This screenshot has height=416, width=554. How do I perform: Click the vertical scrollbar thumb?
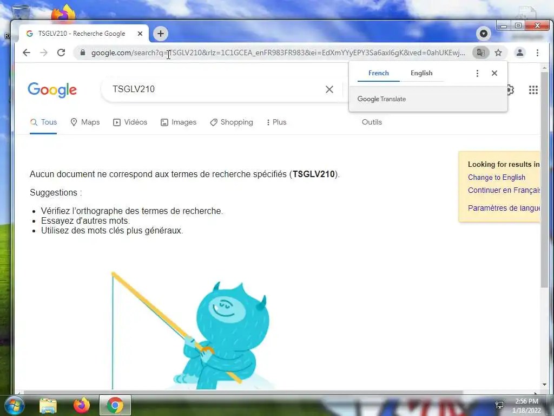[544, 179]
